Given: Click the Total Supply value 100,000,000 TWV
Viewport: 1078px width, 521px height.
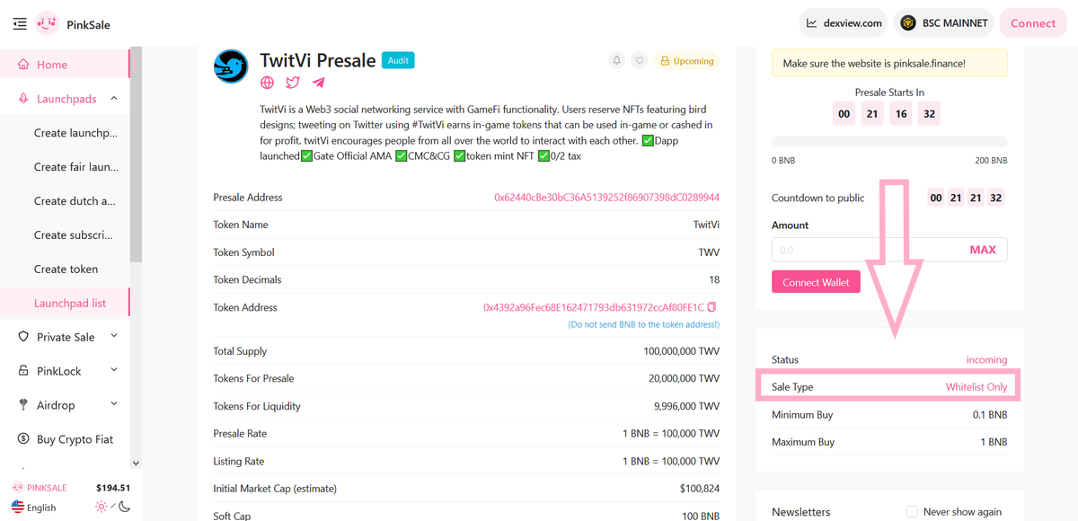Looking at the screenshot, I should tap(682, 351).
